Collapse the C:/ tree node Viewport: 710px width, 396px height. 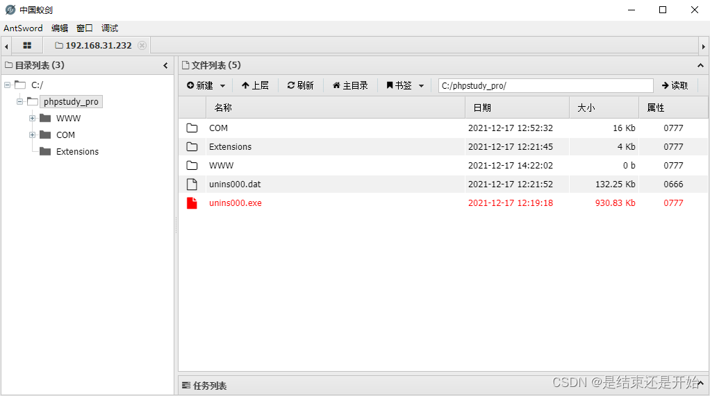(x=7, y=85)
